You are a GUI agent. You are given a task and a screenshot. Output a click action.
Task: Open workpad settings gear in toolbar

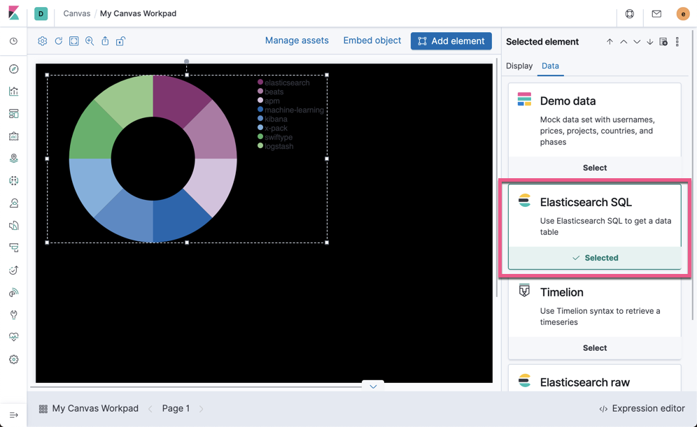pos(42,41)
